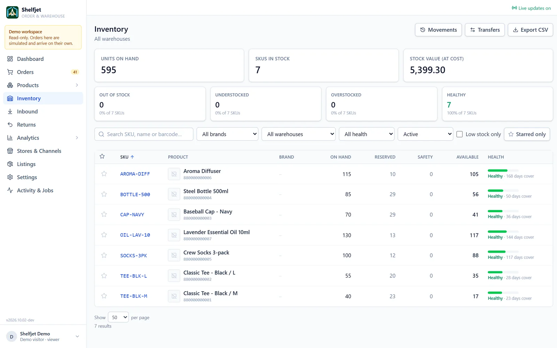The width and height of the screenshot is (557, 348).
Task: Open Orders in the sidebar
Action: coord(43,72)
